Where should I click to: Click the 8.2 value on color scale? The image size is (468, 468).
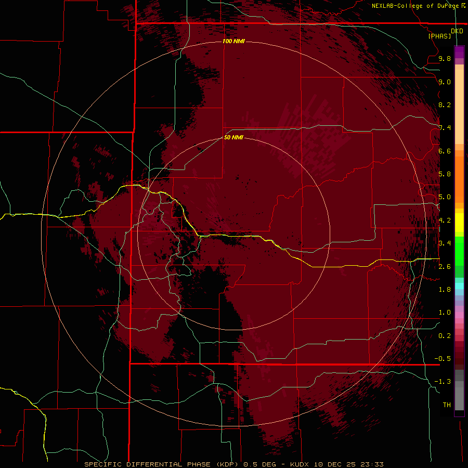445,105
